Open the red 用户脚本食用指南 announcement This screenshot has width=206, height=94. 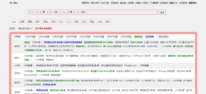pos(44,28)
